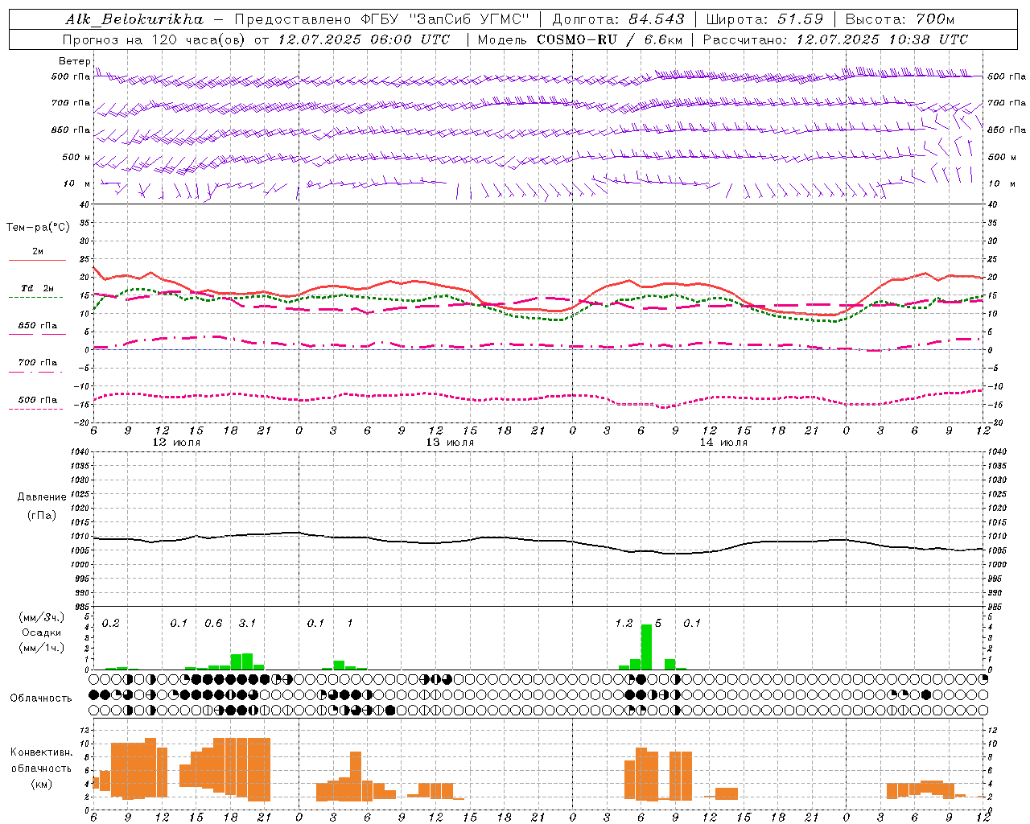The image size is (1030, 824).
Task: Click the Облачность cloud cover label
Action: tap(41, 698)
